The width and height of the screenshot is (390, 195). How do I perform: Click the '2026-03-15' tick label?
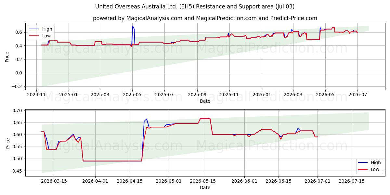pyautogui.click(x=54, y=182)
